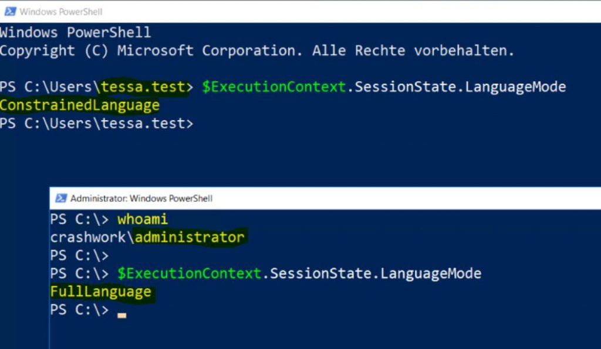The width and height of the screenshot is (601, 349).
Task: Click the empty 'PS C:\Users\tessa.test>' prompt line
Action: click(x=97, y=124)
